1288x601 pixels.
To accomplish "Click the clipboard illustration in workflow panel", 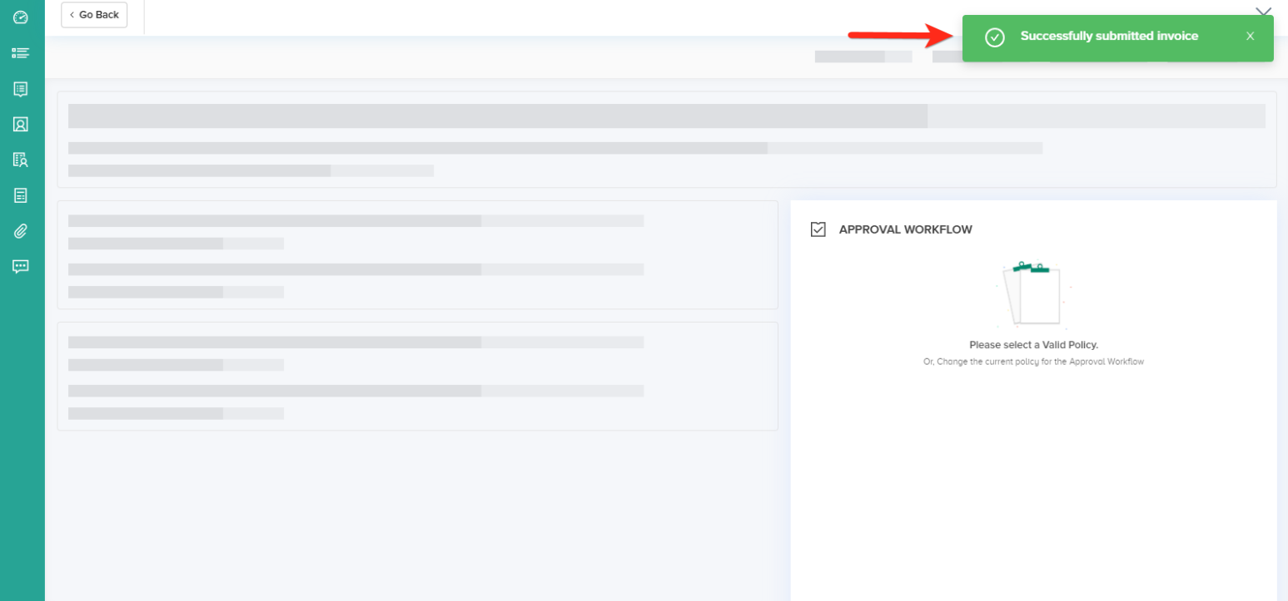I will (x=1033, y=294).
